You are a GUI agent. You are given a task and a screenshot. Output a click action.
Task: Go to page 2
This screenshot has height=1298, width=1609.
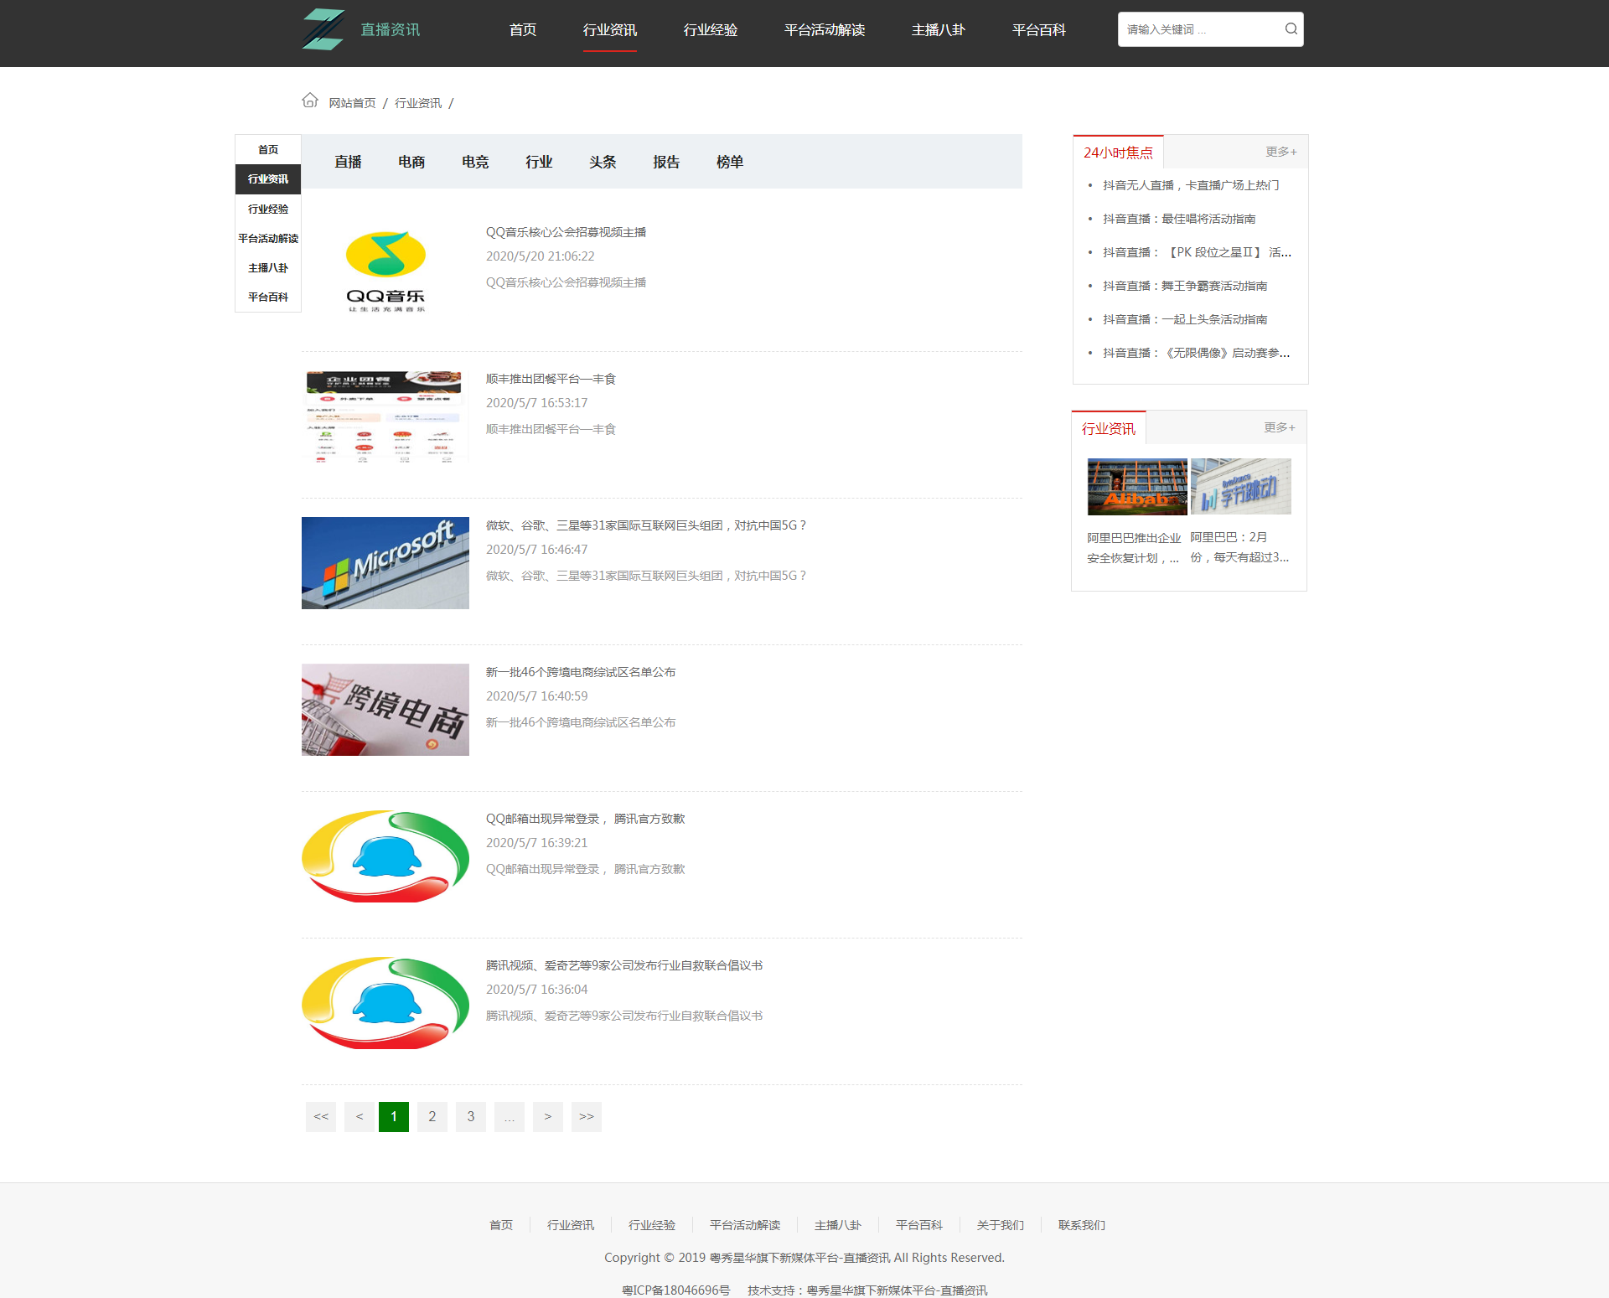click(x=432, y=1116)
